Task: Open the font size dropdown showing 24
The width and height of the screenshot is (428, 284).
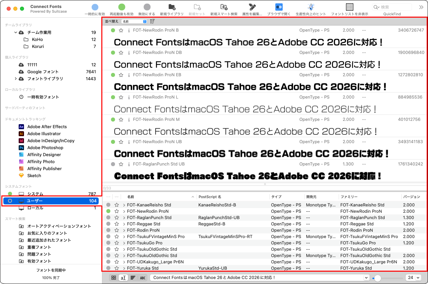Action: [x=413, y=278]
